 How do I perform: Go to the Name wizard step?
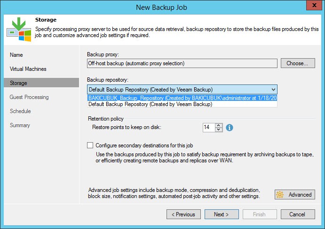point(16,55)
